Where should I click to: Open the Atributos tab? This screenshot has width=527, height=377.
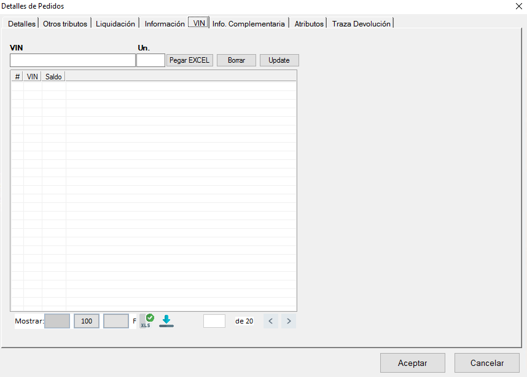click(308, 24)
